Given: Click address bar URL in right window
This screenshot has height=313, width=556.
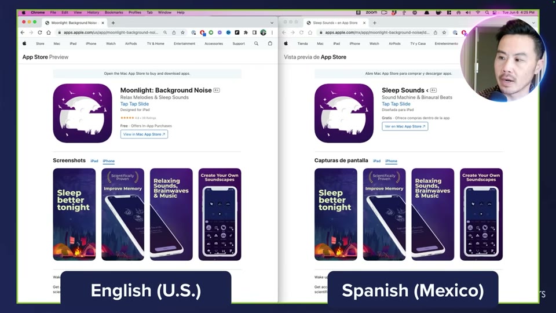Looking at the screenshot, I should pyautogui.click(x=377, y=32).
